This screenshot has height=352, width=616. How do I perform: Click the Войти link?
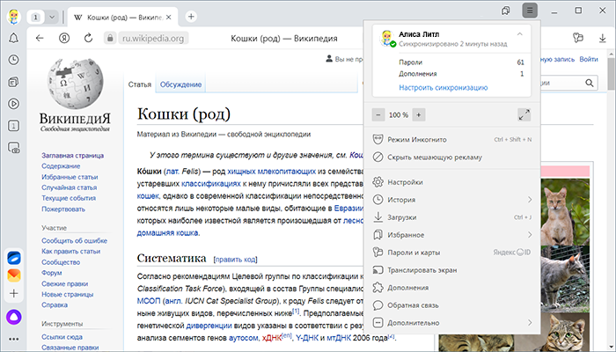click(x=589, y=59)
